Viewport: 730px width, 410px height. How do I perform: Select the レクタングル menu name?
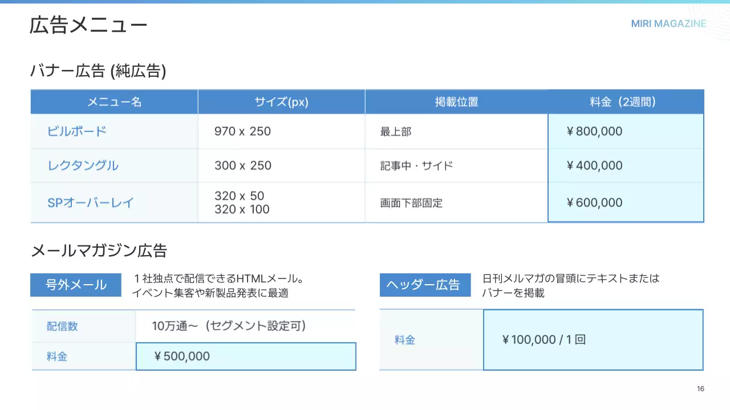[83, 166]
